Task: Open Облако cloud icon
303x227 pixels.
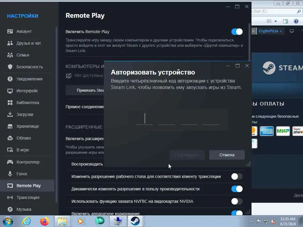Action: pos(10,138)
